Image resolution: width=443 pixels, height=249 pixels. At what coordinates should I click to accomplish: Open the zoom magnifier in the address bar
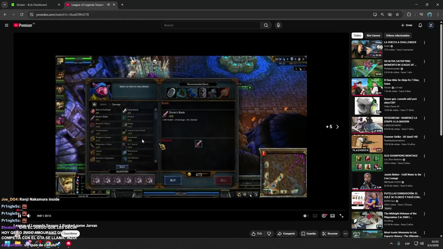tap(382, 15)
